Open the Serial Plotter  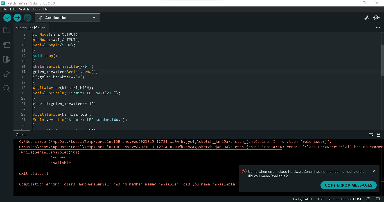coord(366,18)
